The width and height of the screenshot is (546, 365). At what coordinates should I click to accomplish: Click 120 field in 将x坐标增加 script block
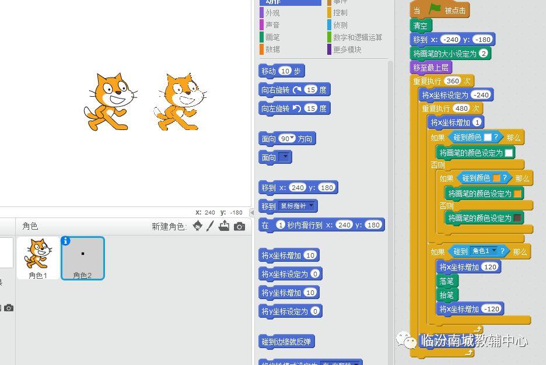point(490,267)
